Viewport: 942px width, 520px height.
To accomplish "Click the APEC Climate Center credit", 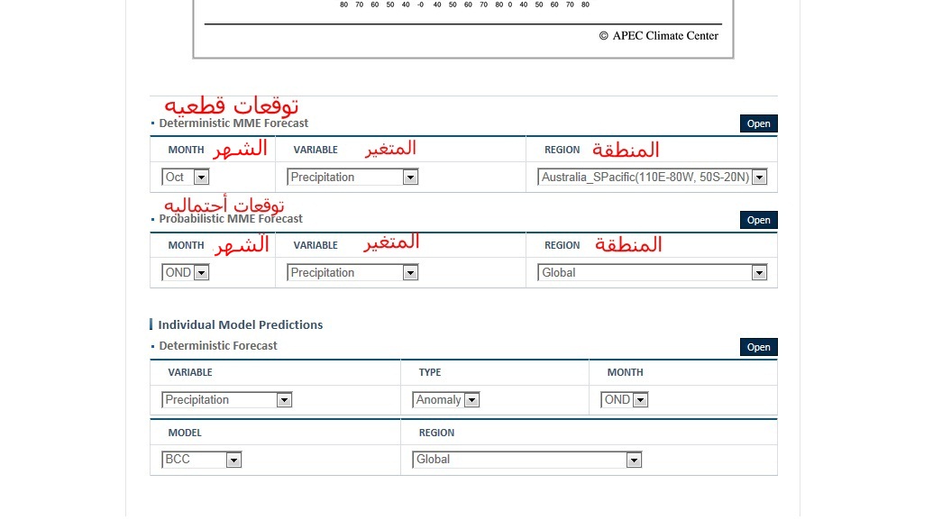I will 658,36.
